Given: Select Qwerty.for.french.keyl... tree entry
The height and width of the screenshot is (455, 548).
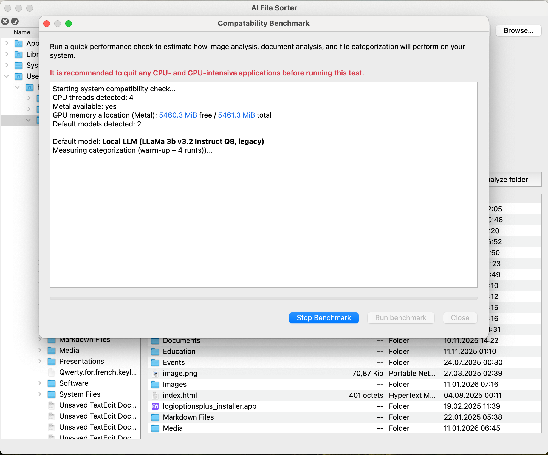Looking at the screenshot, I should click(98, 372).
